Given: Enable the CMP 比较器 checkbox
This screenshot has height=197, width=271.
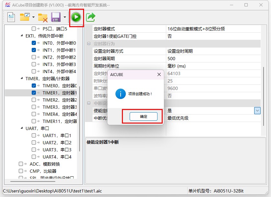Looking at the screenshot, I should pyautogui.click(x=21, y=171).
